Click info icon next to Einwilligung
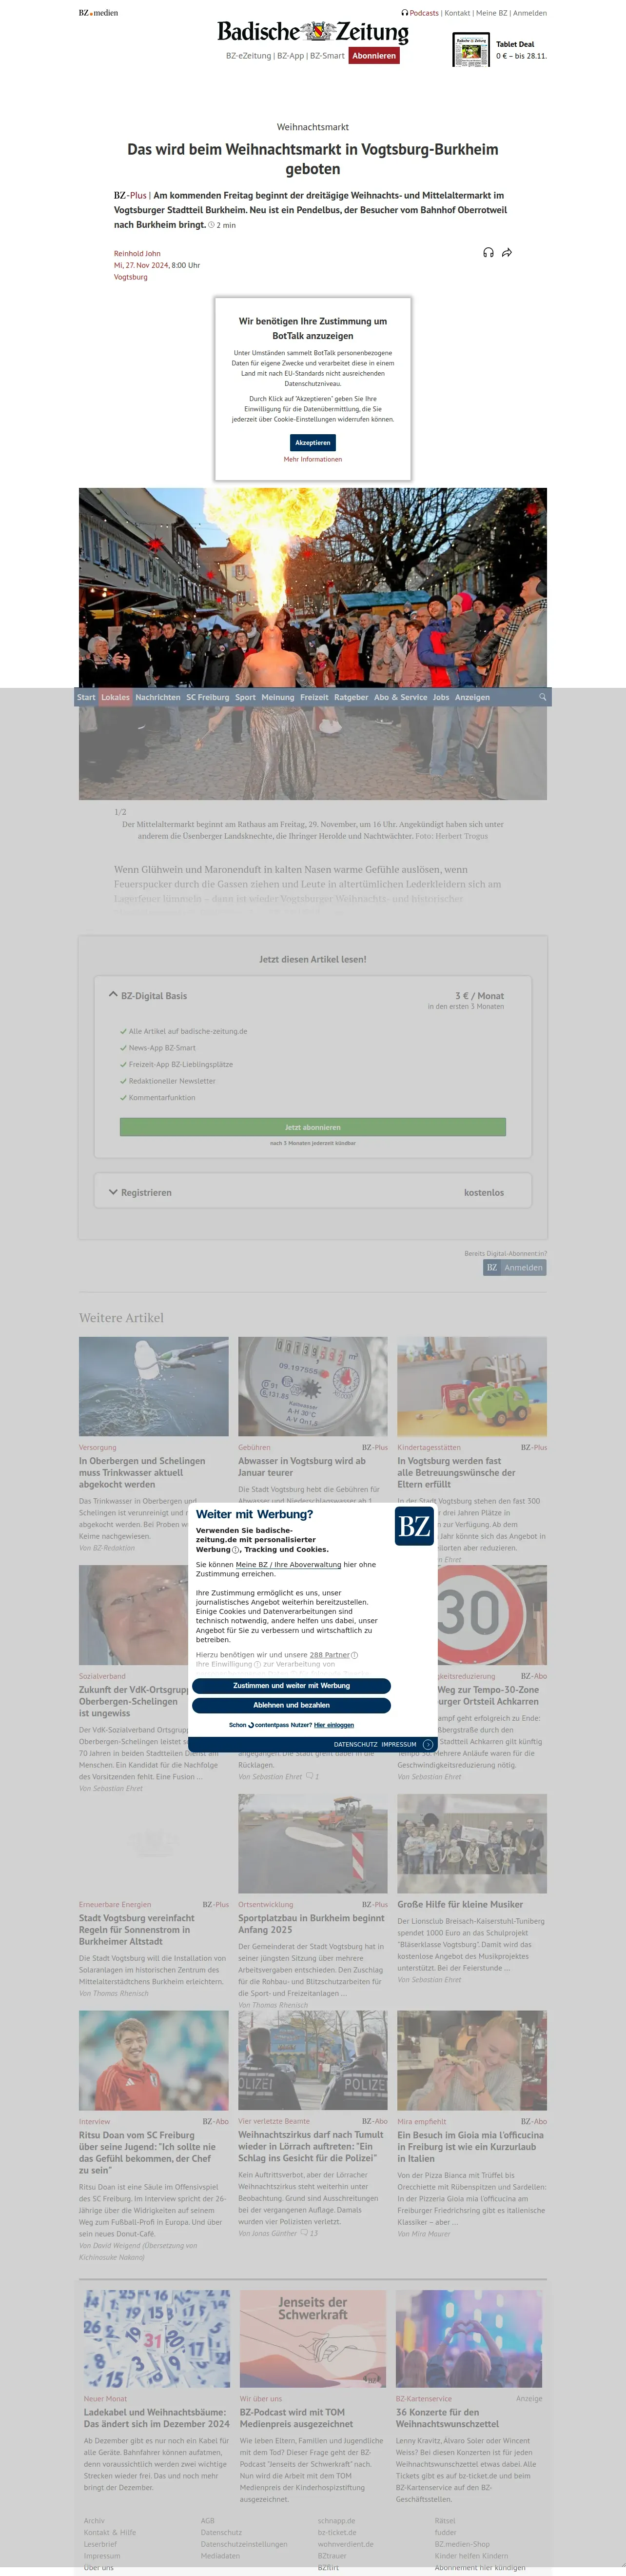 258,1664
